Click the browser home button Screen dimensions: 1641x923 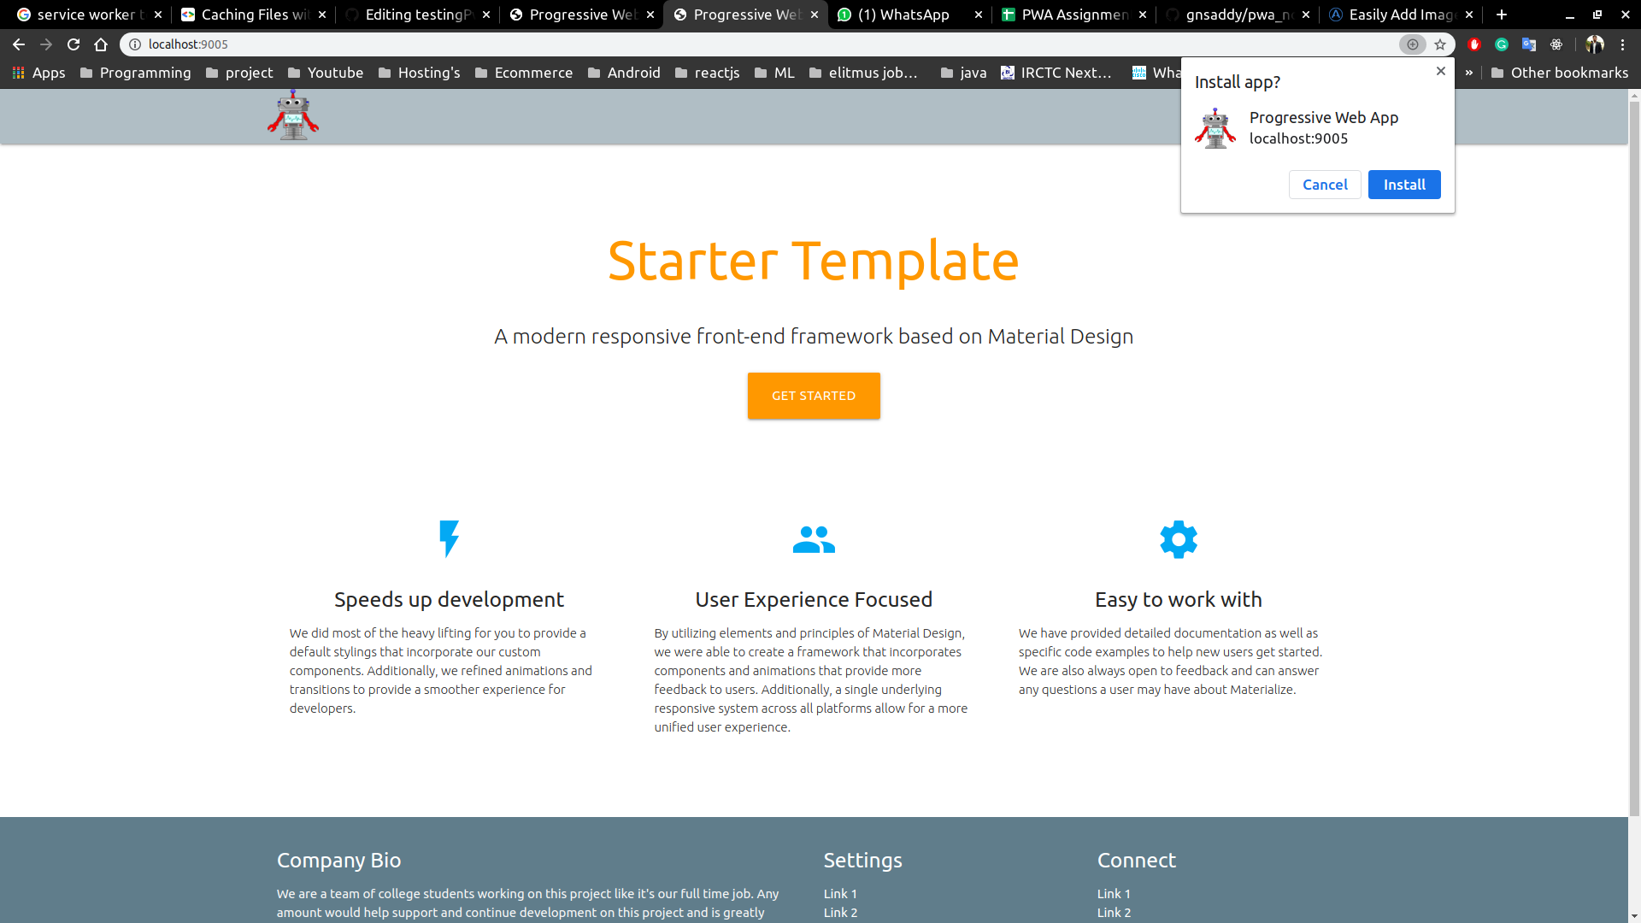[101, 44]
